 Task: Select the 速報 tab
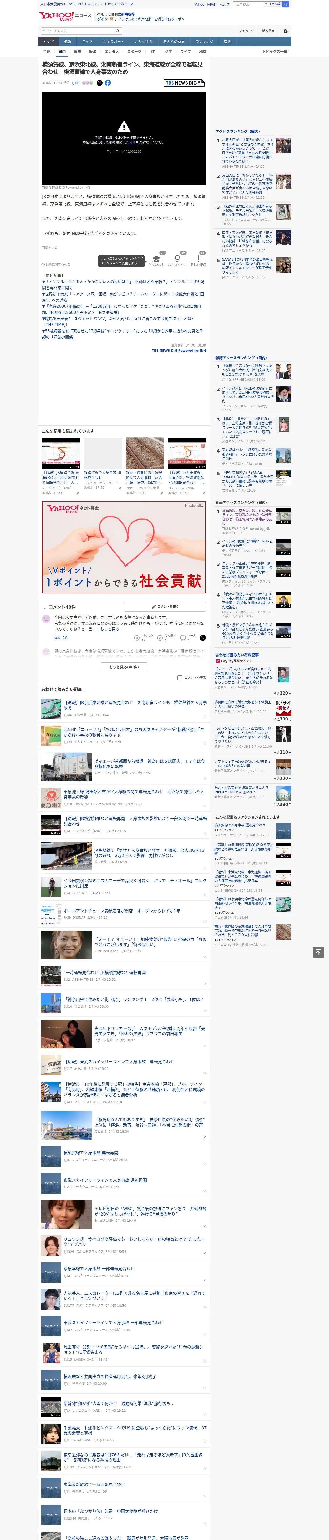[67, 42]
